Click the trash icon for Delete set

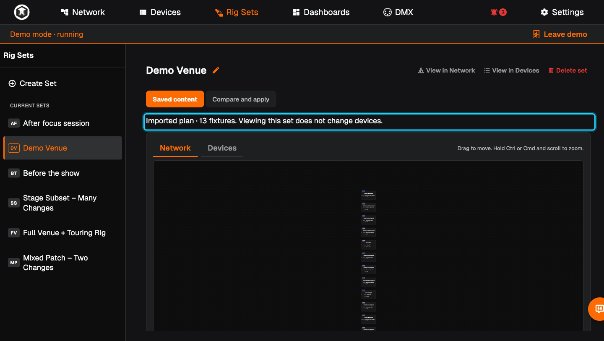[x=551, y=70]
